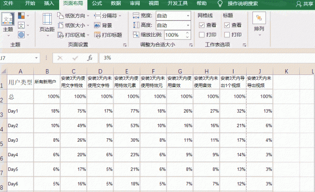Open 调整为合适大小 dialog launcher

191,45
